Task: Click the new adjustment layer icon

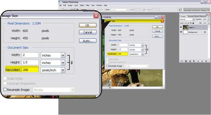Action: pyautogui.click(x=194, y=61)
